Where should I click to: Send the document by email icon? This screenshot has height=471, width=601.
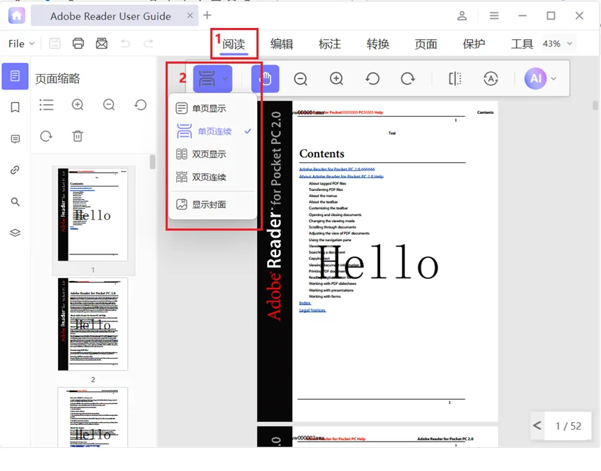[x=101, y=43]
